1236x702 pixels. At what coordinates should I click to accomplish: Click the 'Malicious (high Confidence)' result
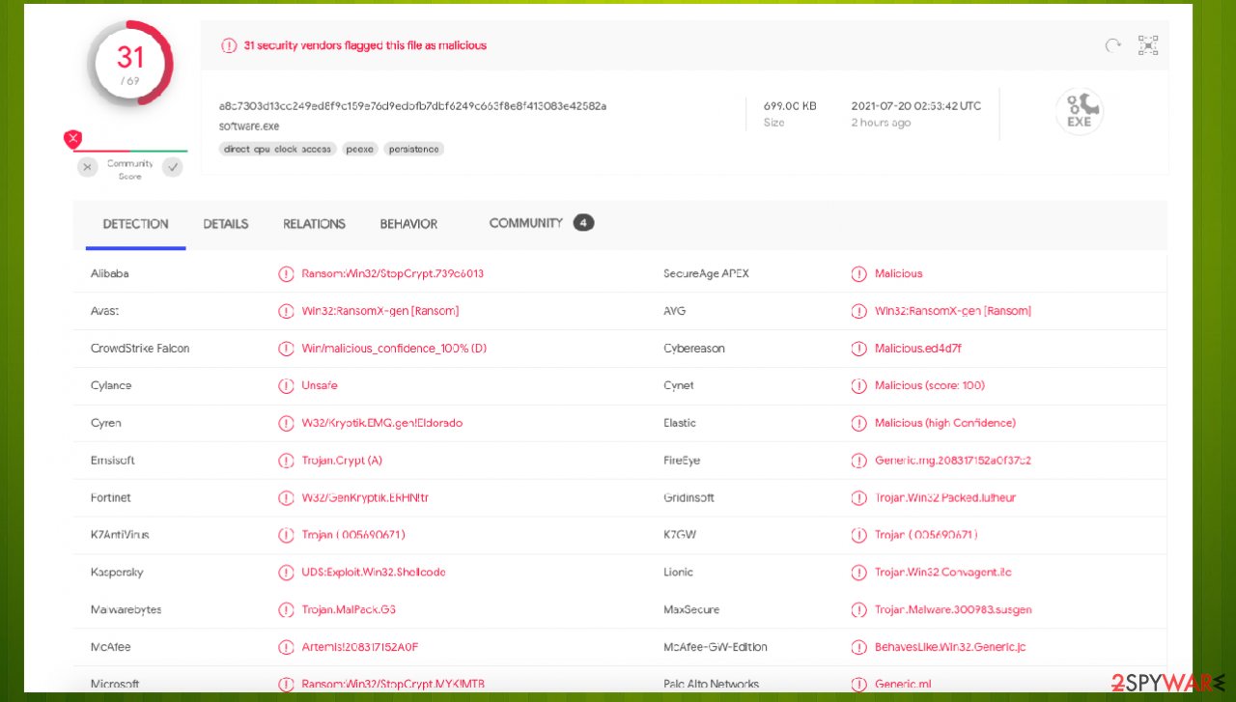[945, 423]
